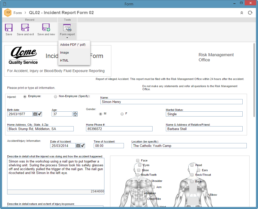Check the Mouth/Teeth checkbox

pyautogui.click(x=138, y=175)
